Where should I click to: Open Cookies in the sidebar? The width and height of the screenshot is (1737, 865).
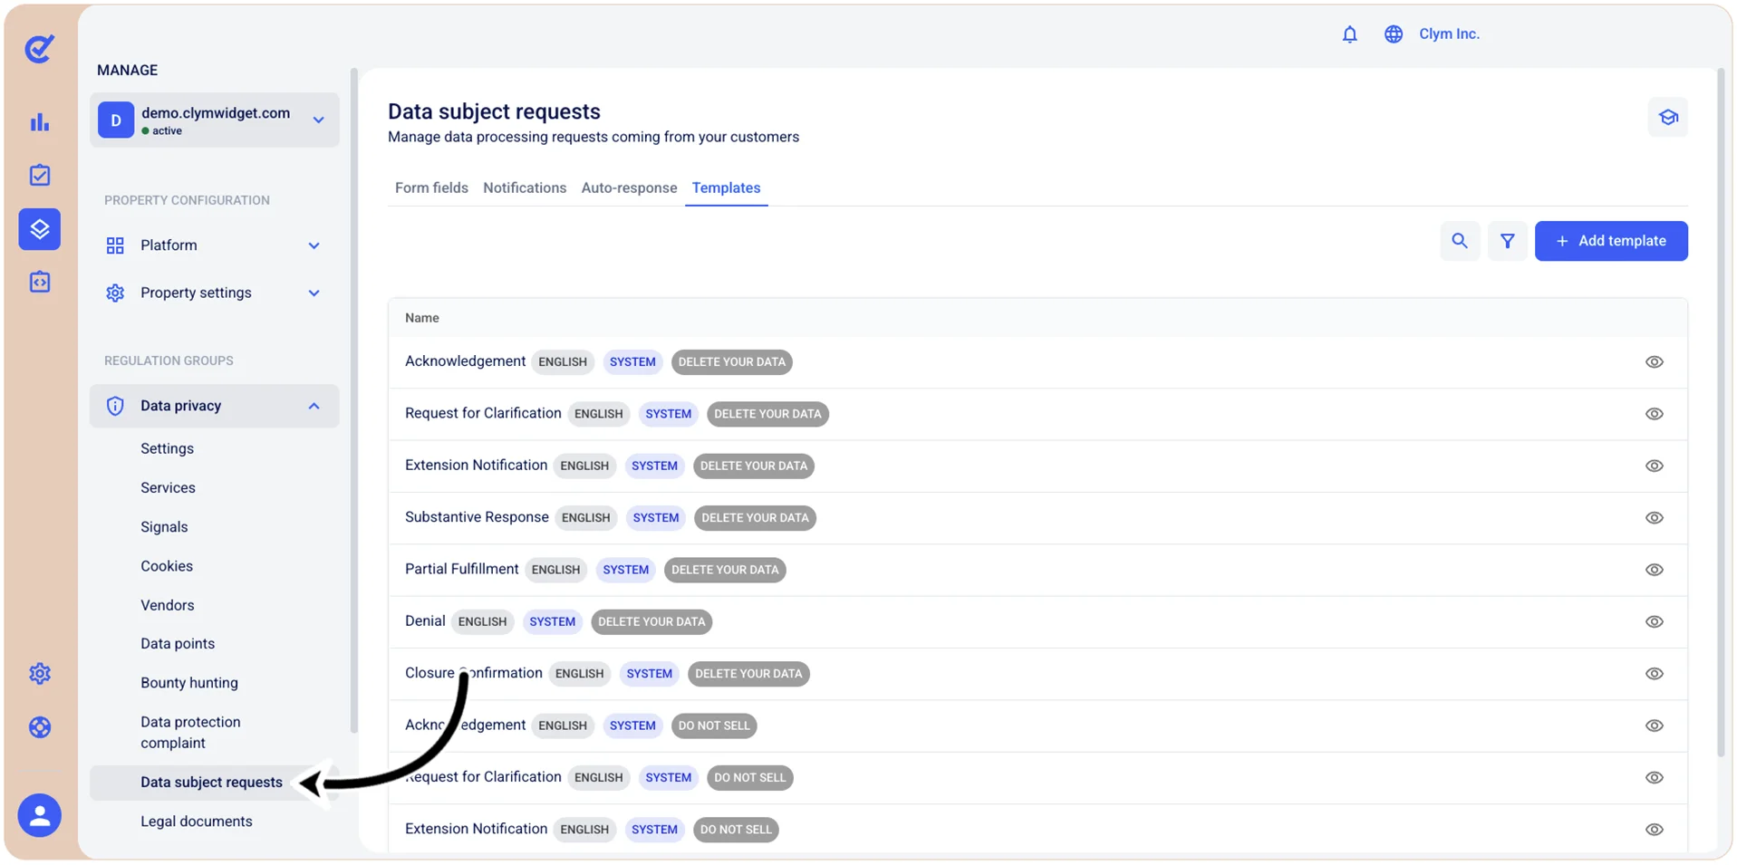pyautogui.click(x=167, y=566)
